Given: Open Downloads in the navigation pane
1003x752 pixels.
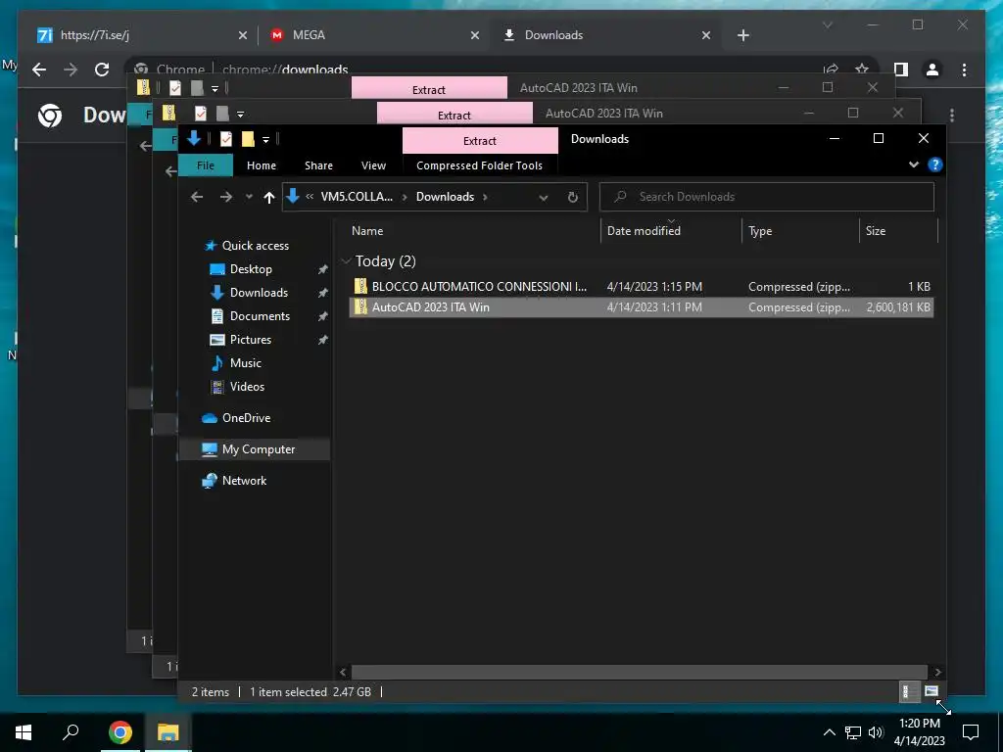Looking at the screenshot, I should coord(259,292).
